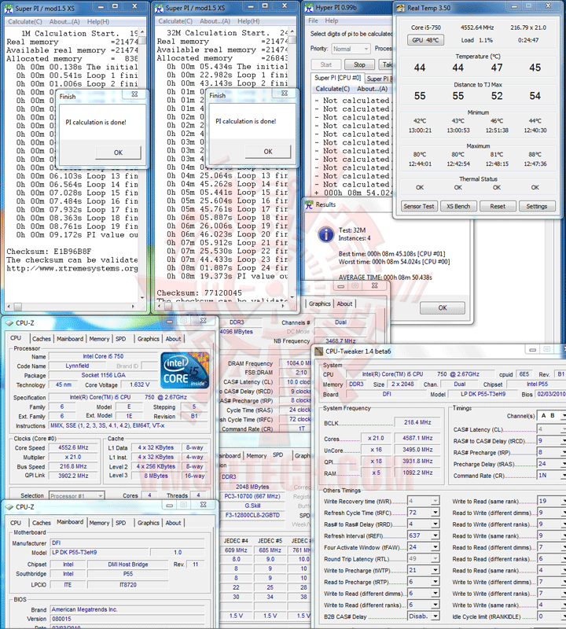Expand Write Recovery time (tWR) dropdown
Image resolution: width=566 pixels, height=629 pixels.
(x=436, y=501)
